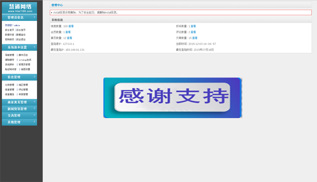Expand the 新闻资讯管理 section arrow
Screen dimensions: 317x182
coord(34,109)
